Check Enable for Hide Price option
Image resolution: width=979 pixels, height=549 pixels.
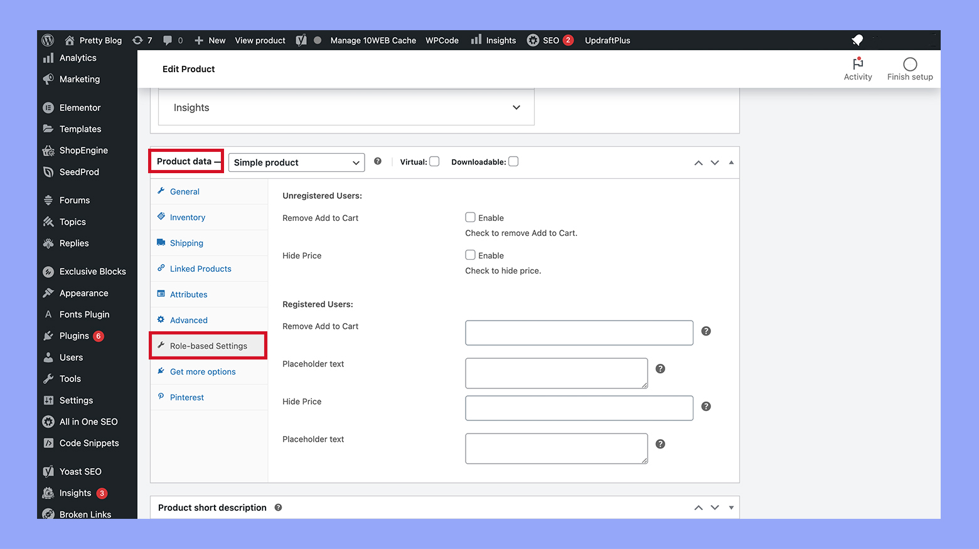[470, 255]
